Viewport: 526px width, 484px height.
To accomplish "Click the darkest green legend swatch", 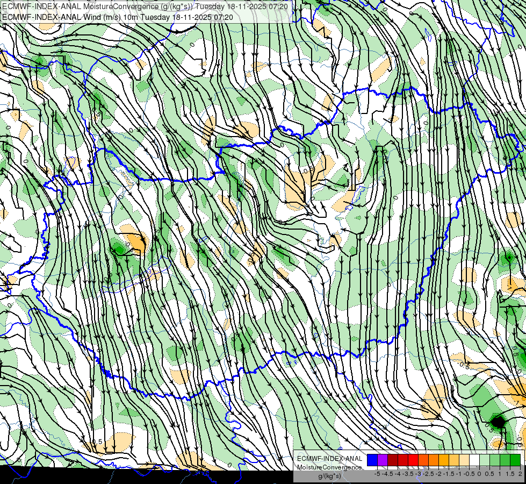I will point(515,460).
